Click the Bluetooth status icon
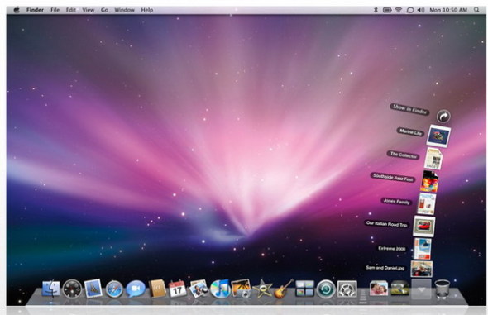Viewport: 488px width, 315px height. [x=376, y=10]
